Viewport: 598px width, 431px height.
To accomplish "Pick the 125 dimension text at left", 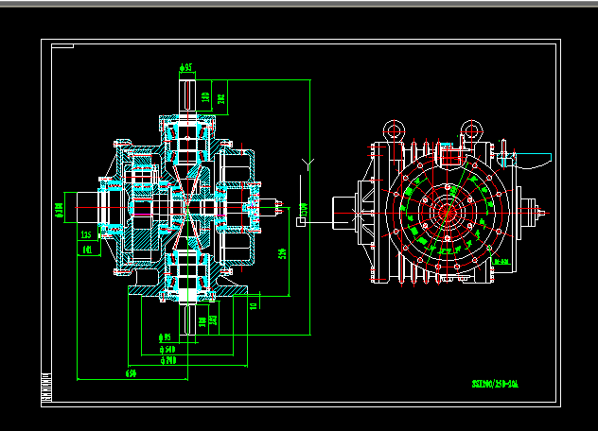I will point(86,234).
